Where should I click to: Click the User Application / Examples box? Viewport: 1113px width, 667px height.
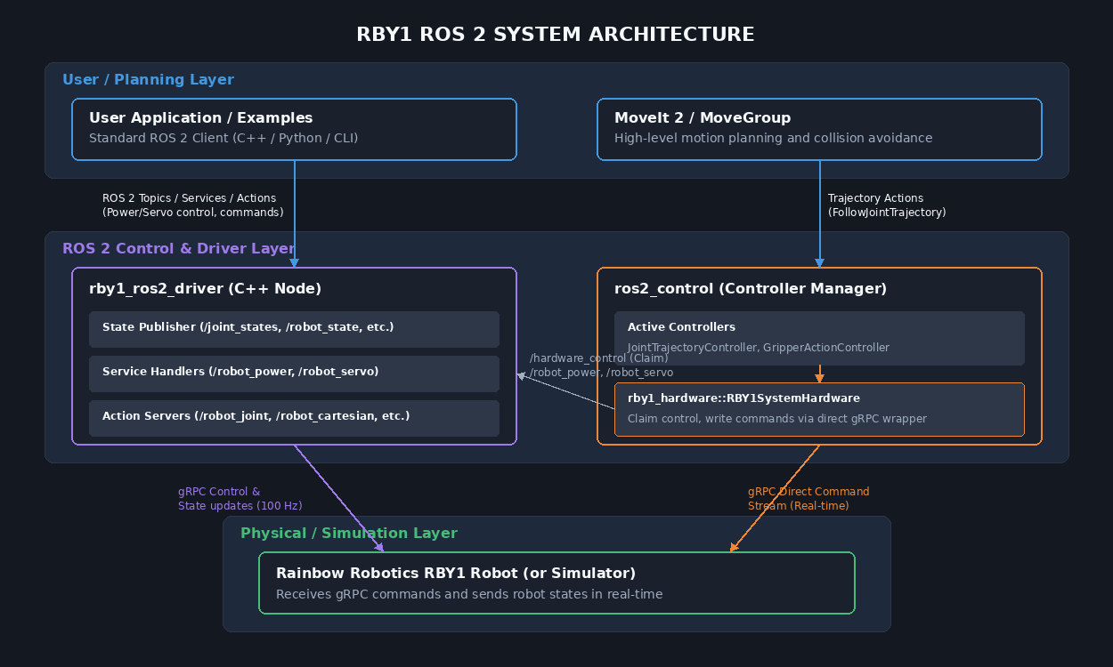click(294, 129)
